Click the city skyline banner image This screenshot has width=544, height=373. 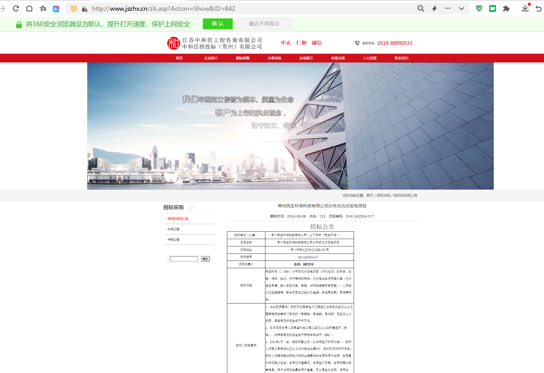[290, 126]
